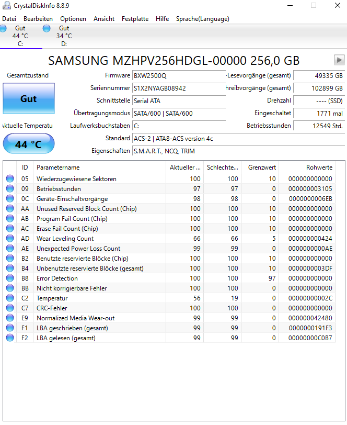347x425 pixels.
Task: Click the 44 °C temperature button
Action: [29, 144]
